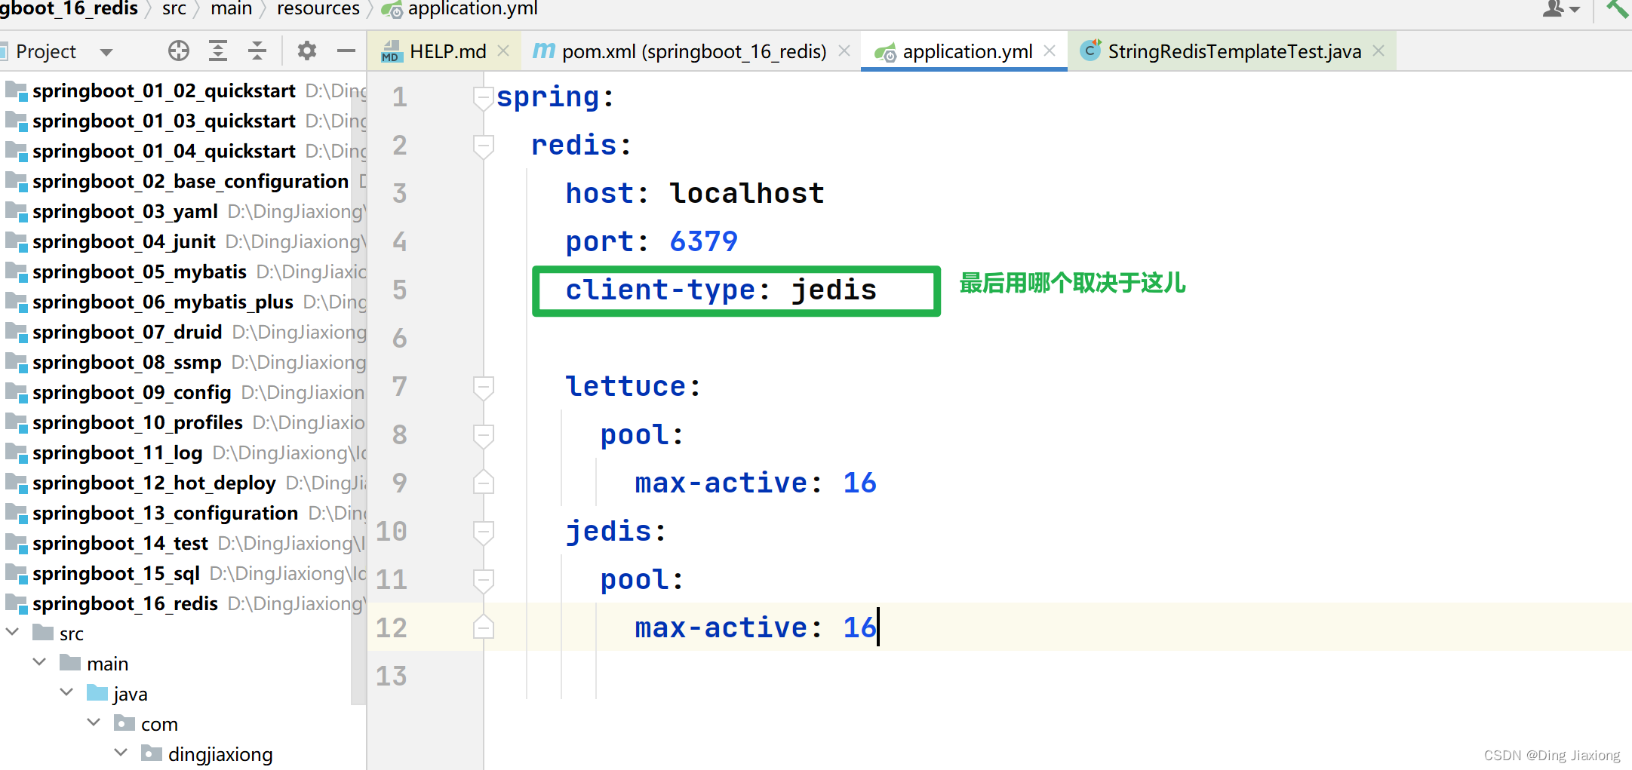Close the HELP.md tab
1632x770 pixels.
[503, 51]
